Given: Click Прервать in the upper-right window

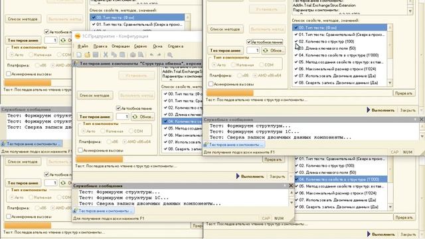Looking at the screenshot, I should pos(404,93).
